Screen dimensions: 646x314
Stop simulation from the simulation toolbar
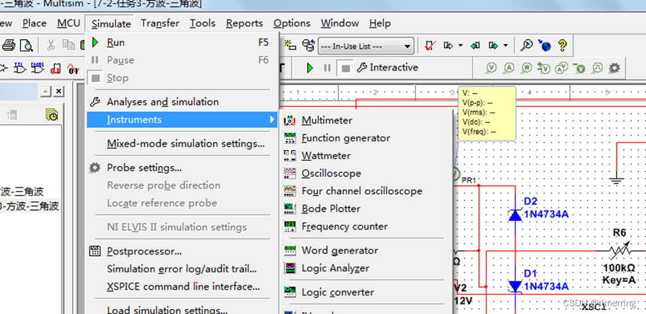[345, 68]
